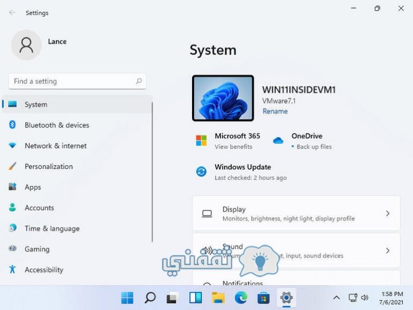Click the VMware7,1 model text
Viewport: 413px width, 310px height.
point(279,101)
